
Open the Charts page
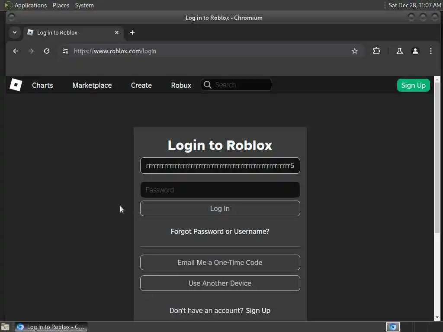42,85
